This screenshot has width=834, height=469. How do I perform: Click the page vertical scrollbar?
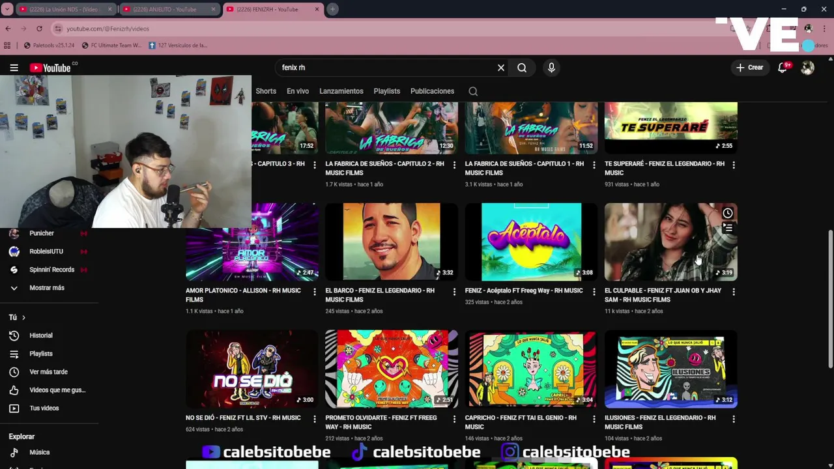829,300
